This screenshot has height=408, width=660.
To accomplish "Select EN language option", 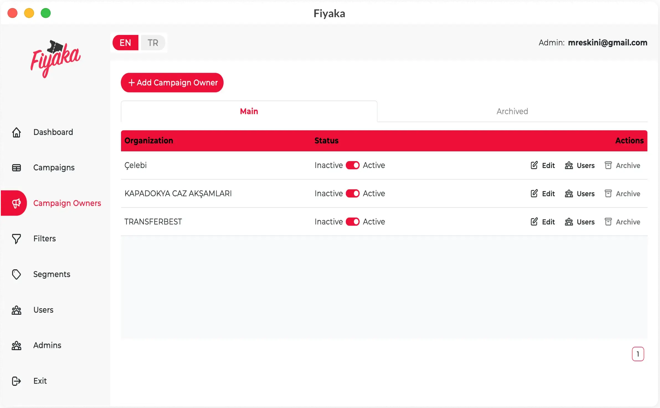I will coord(125,43).
